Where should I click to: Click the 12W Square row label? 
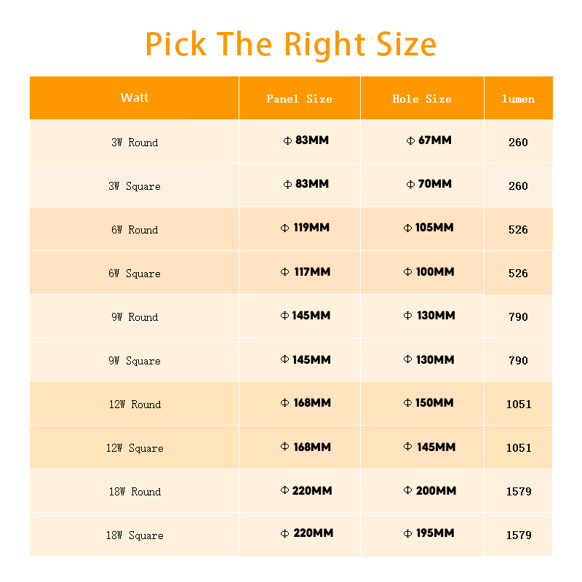pos(135,448)
